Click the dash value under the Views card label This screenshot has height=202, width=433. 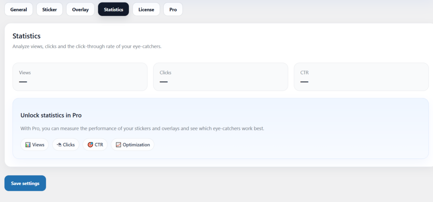click(x=23, y=82)
